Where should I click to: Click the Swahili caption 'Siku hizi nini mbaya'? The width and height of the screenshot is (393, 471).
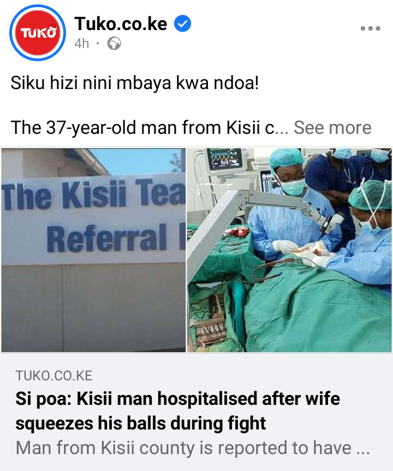134,83
